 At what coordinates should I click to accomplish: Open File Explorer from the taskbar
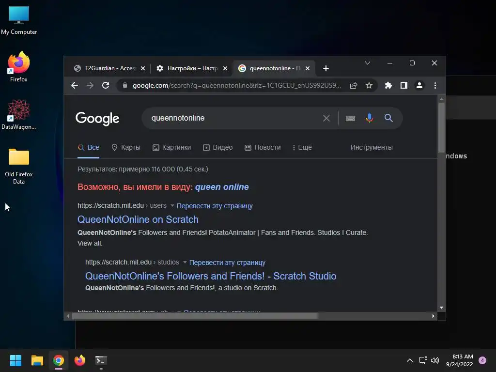(37, 360)
